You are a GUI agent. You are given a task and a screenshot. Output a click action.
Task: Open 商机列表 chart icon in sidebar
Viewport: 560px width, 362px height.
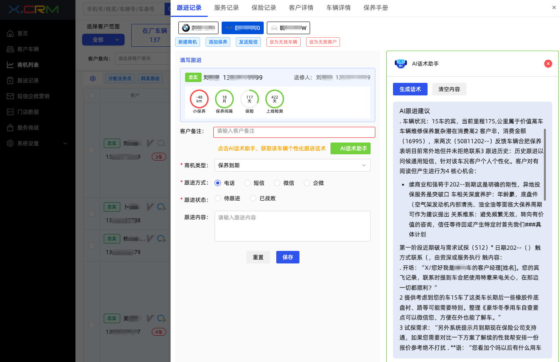(x=10, y=65)
